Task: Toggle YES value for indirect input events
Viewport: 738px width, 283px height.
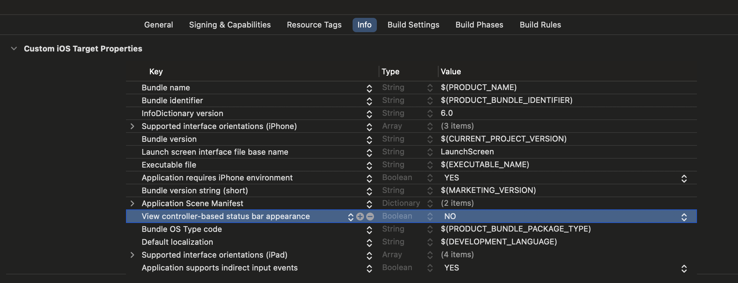Action: (x=684, y=268)
